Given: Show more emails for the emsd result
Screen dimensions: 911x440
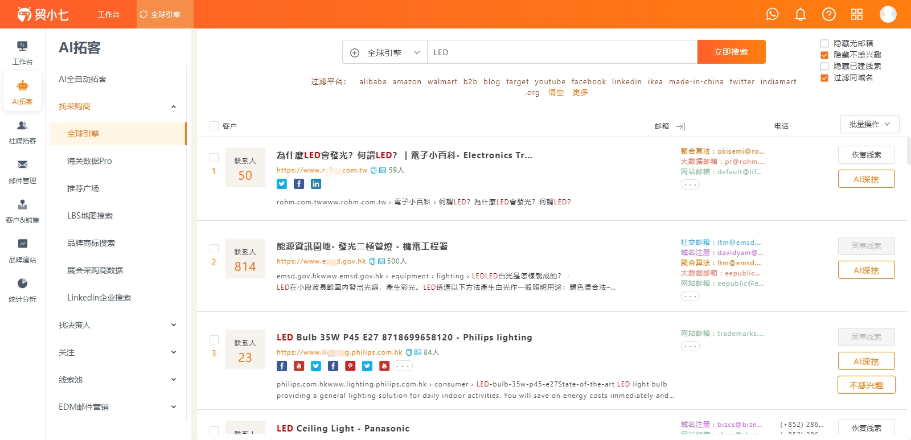Looking at the screenshot, I should (690, 296).
